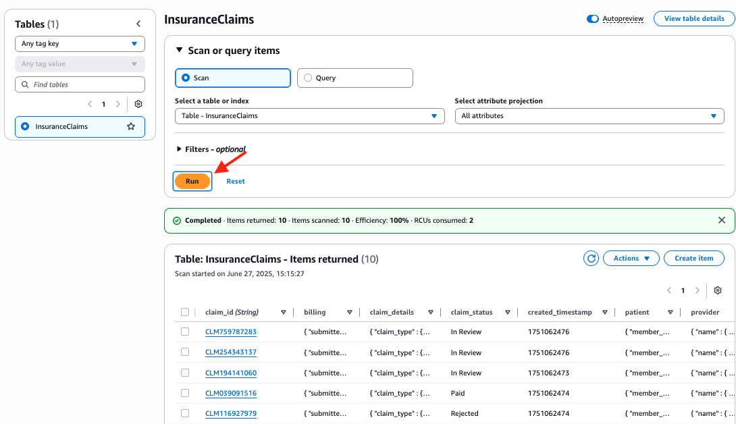The height and width of the screenshot is (424, 736).
Task: Tick the select-all items checkbox
Action: click(x=185, y=312)
